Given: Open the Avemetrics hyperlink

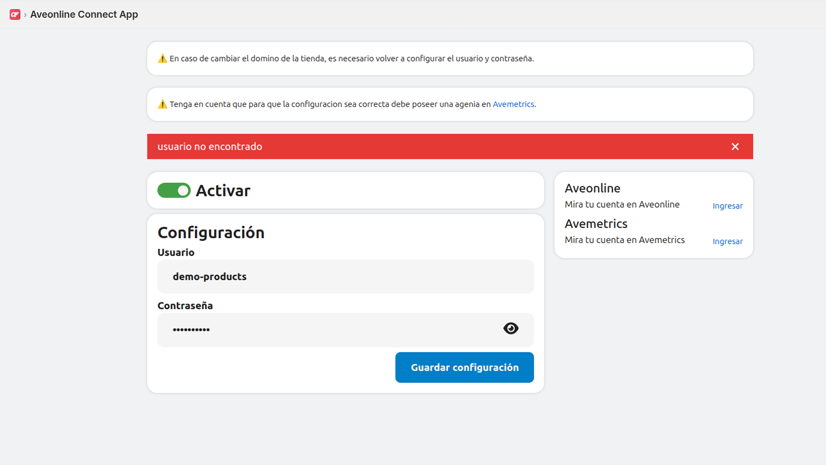Looking at the screenshot, I should (x=513, y=104).
